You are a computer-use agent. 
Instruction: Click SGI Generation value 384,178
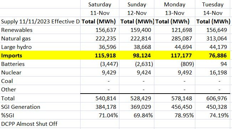[106, 107]
